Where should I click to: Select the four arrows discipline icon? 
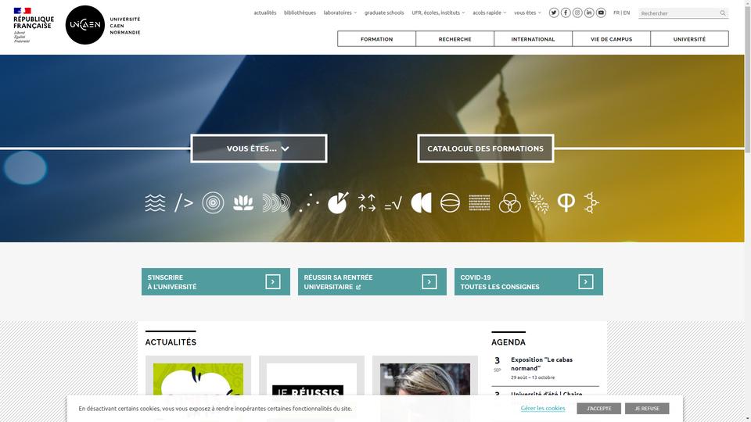366,203
